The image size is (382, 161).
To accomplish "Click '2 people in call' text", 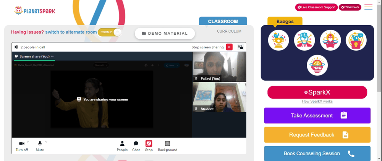I will pos(32,47).
